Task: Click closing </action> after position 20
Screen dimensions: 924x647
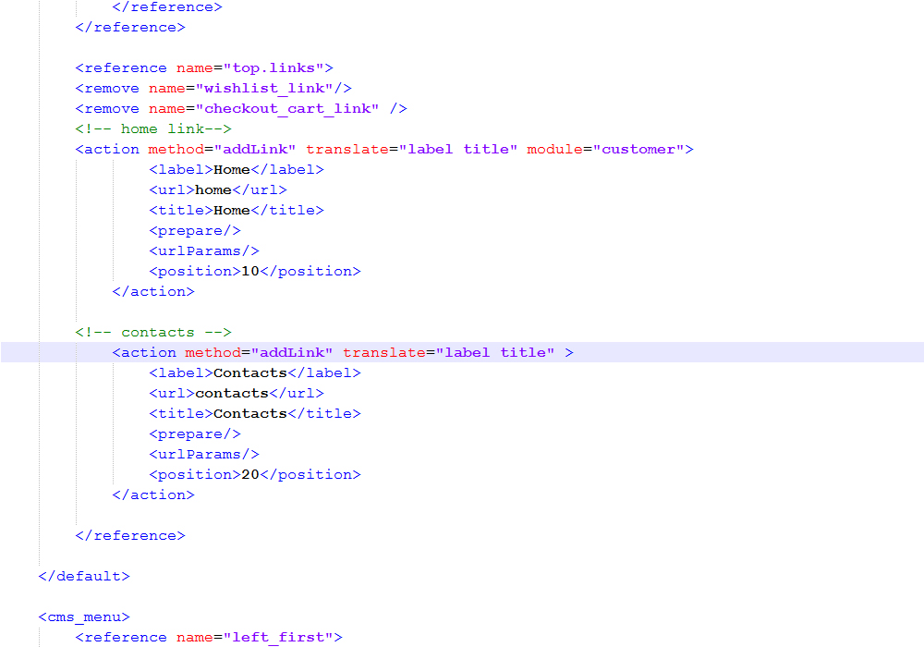Action: click(x=153, y=495)
